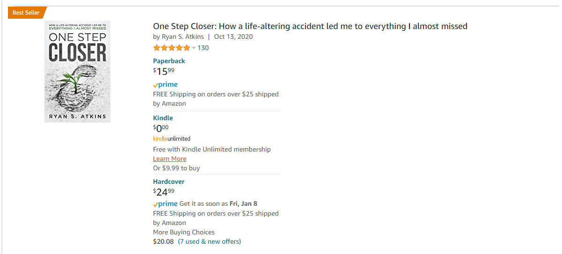Click the Best Seller orange badge
The width and height of the screenshot is (562, 254).
pos(27,13)
